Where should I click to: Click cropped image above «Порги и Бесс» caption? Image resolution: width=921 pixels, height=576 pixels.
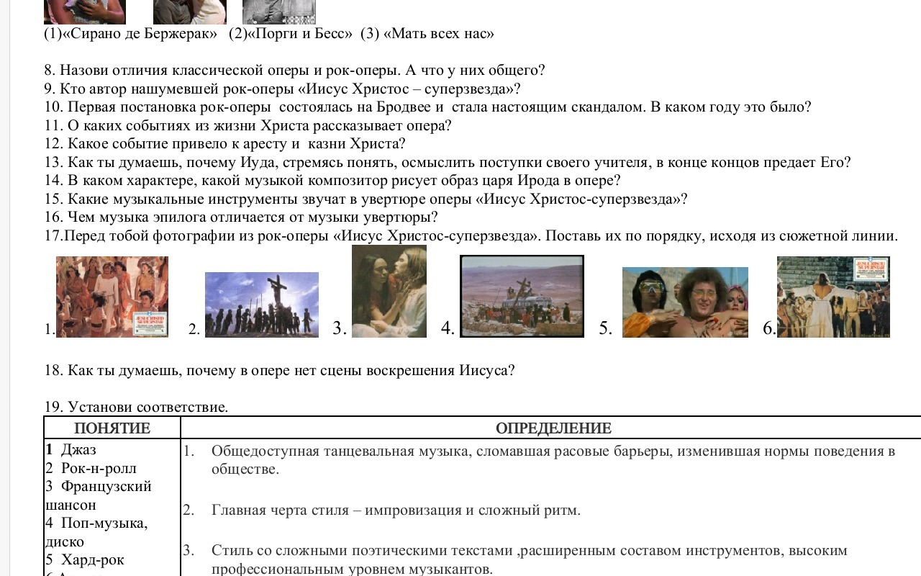(189, 12)
